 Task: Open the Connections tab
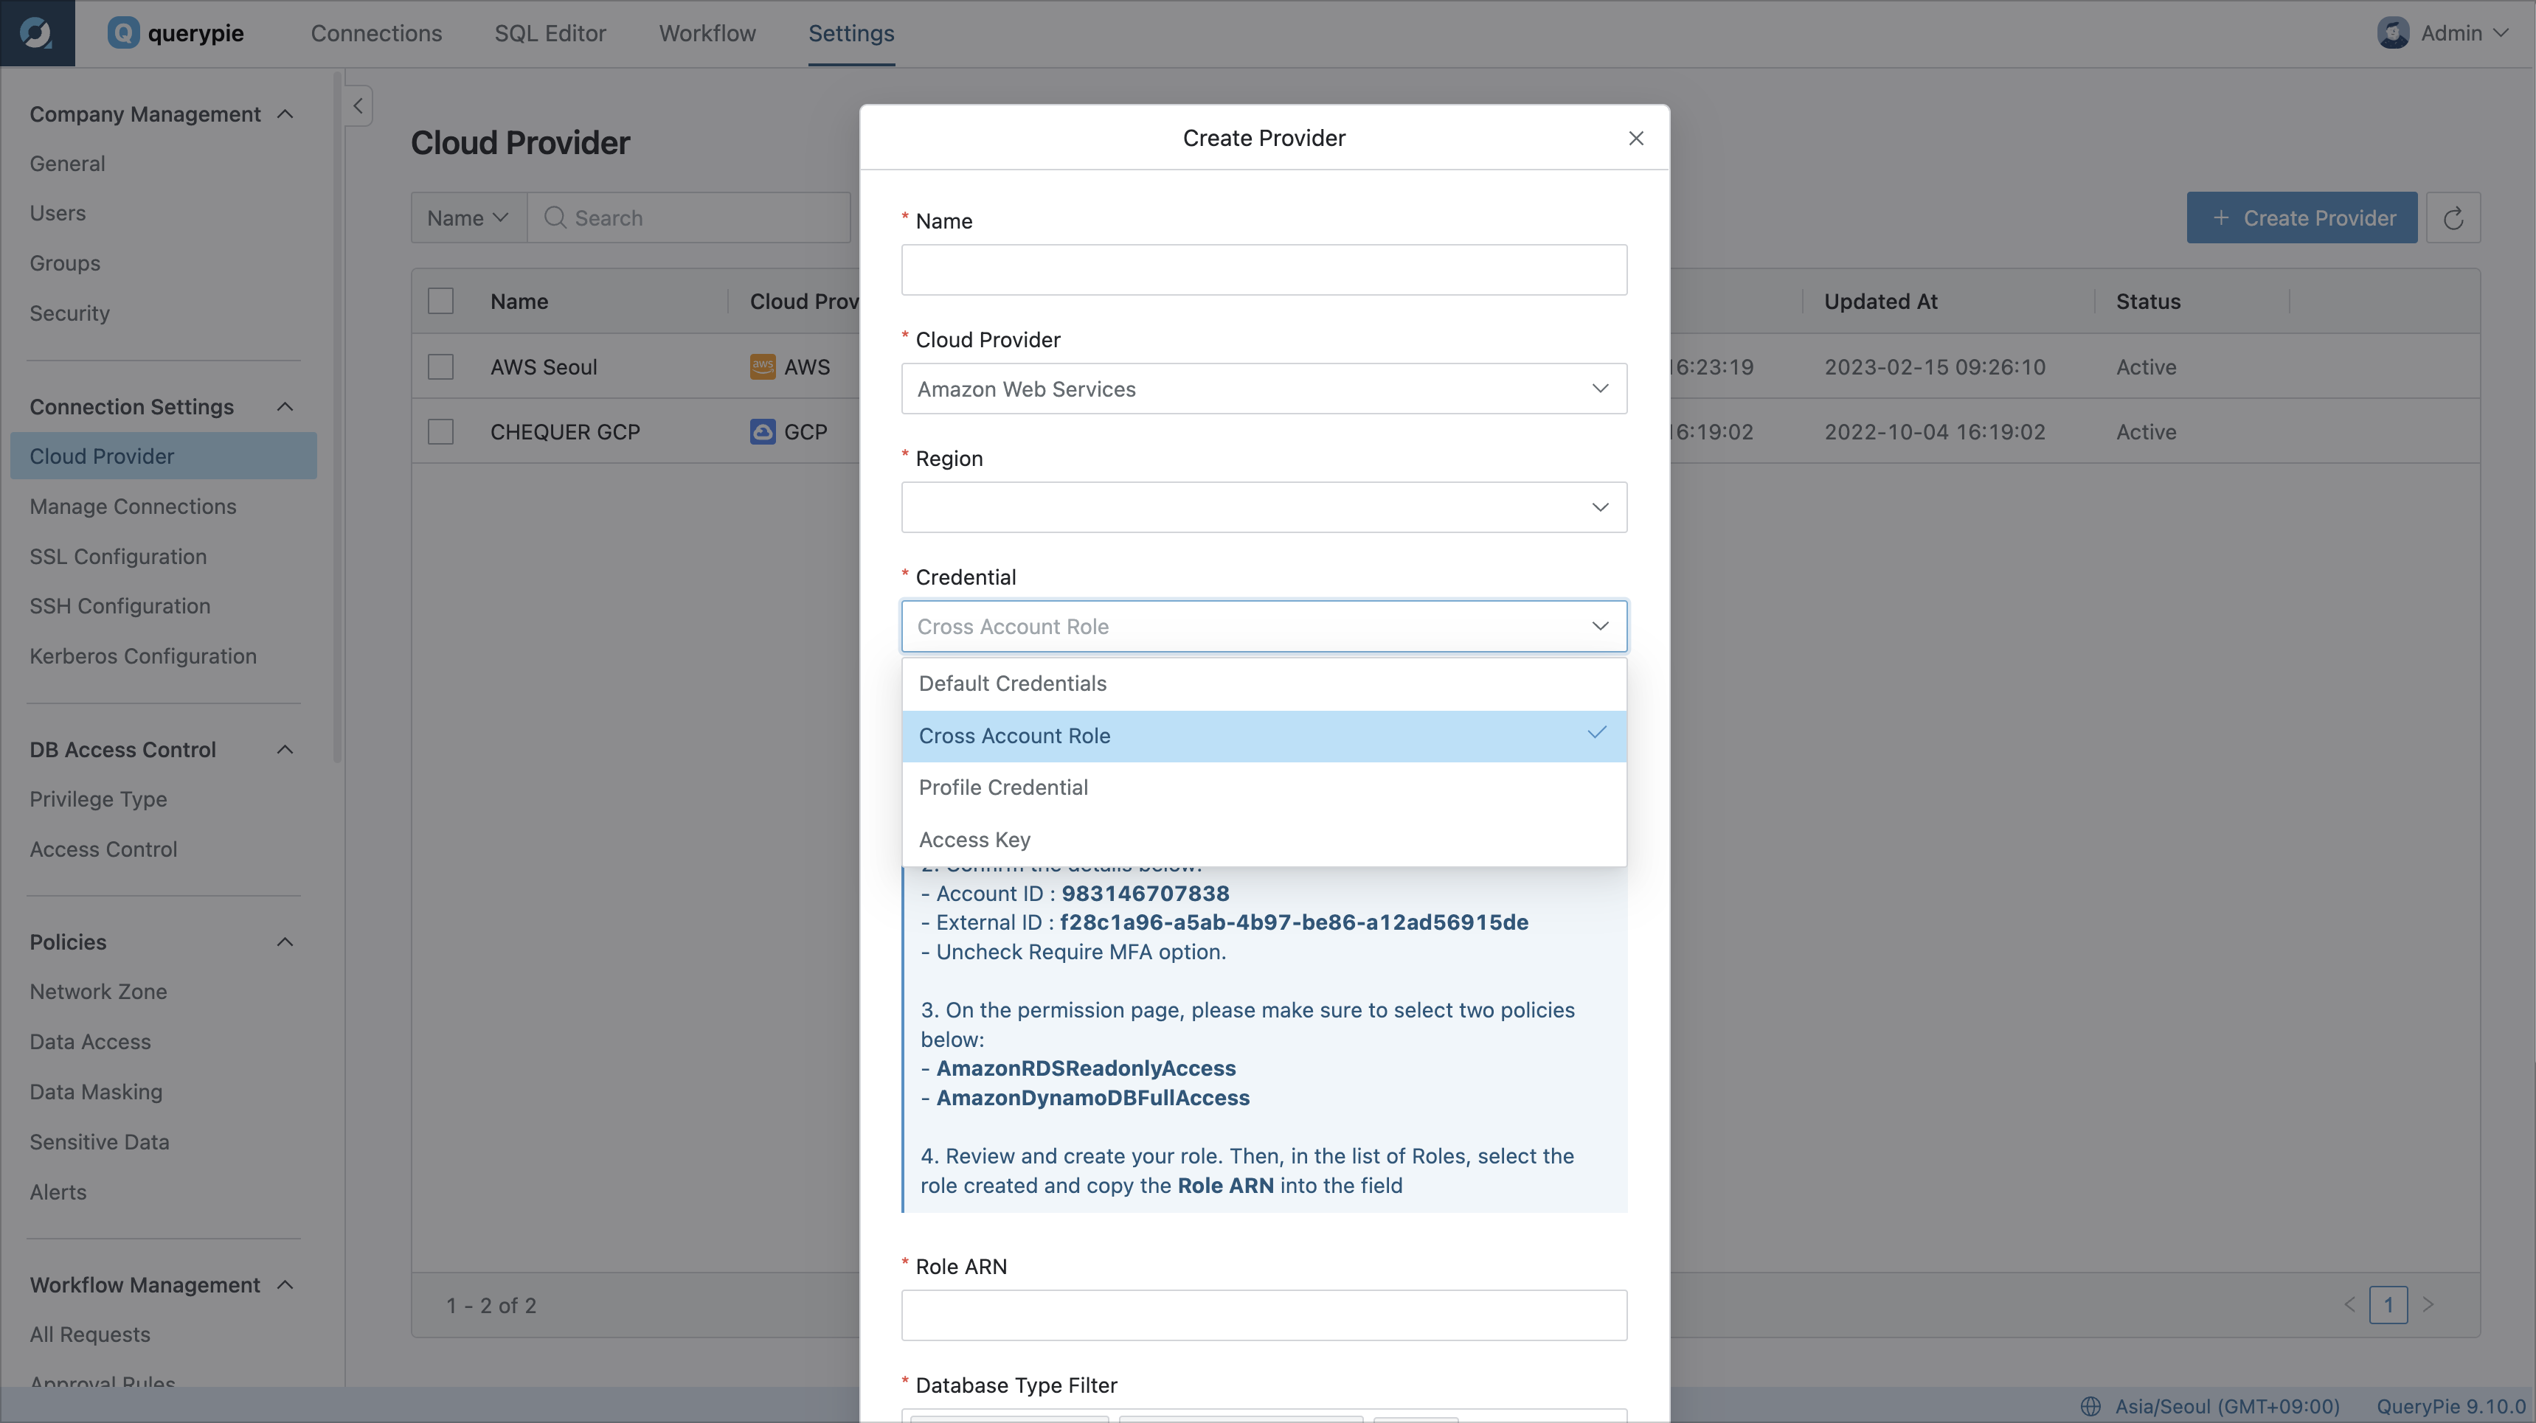[376, 33]
